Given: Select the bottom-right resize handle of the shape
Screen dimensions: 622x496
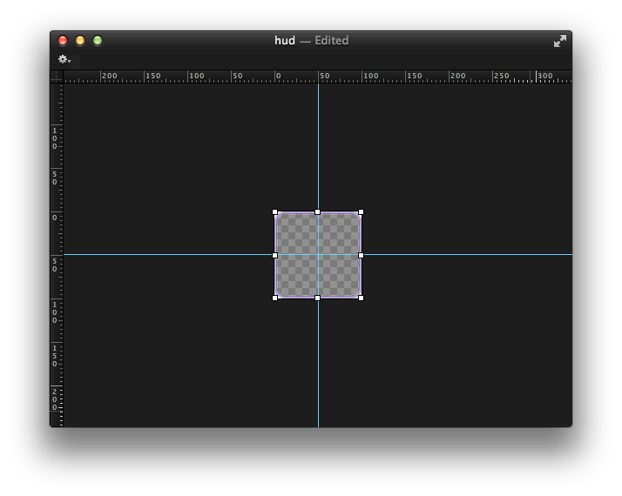Looking at the screenshot, I should tap(361, 298).
